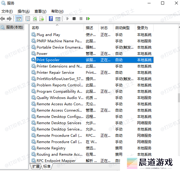This screenshot has width=180, height=171.
Task: Open Help via the question mark icon
Action: pos(51,19)
